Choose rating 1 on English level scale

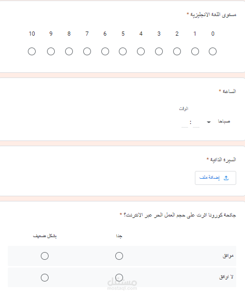[x=195, y=51]
